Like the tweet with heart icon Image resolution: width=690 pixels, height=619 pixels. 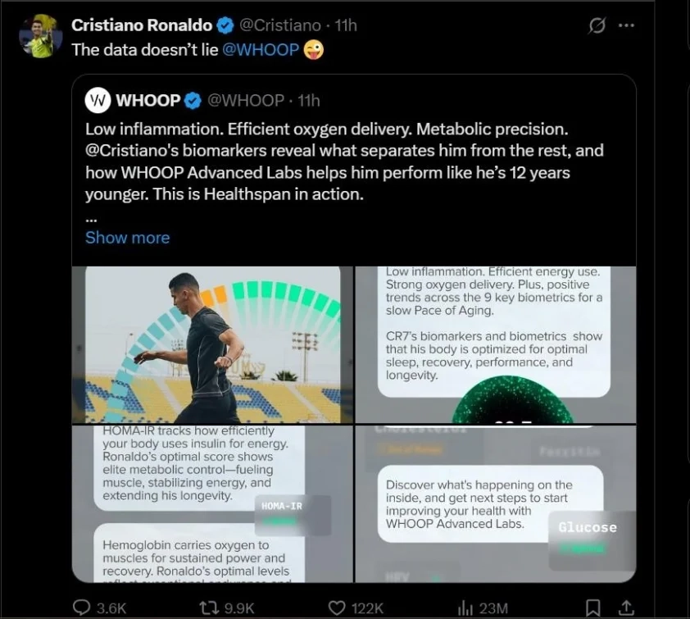pos(336,608)
